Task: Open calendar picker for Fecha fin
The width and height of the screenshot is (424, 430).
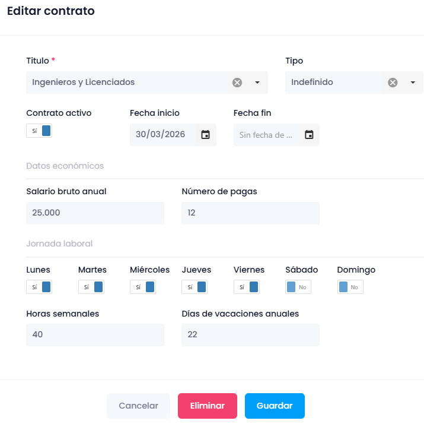Action: pyautogui.click(x=309, y=135)
